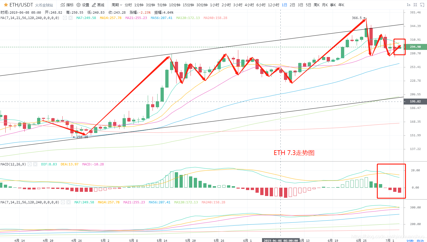Click the 1s refresh label

pyautogui.click(x=409, y=5)
